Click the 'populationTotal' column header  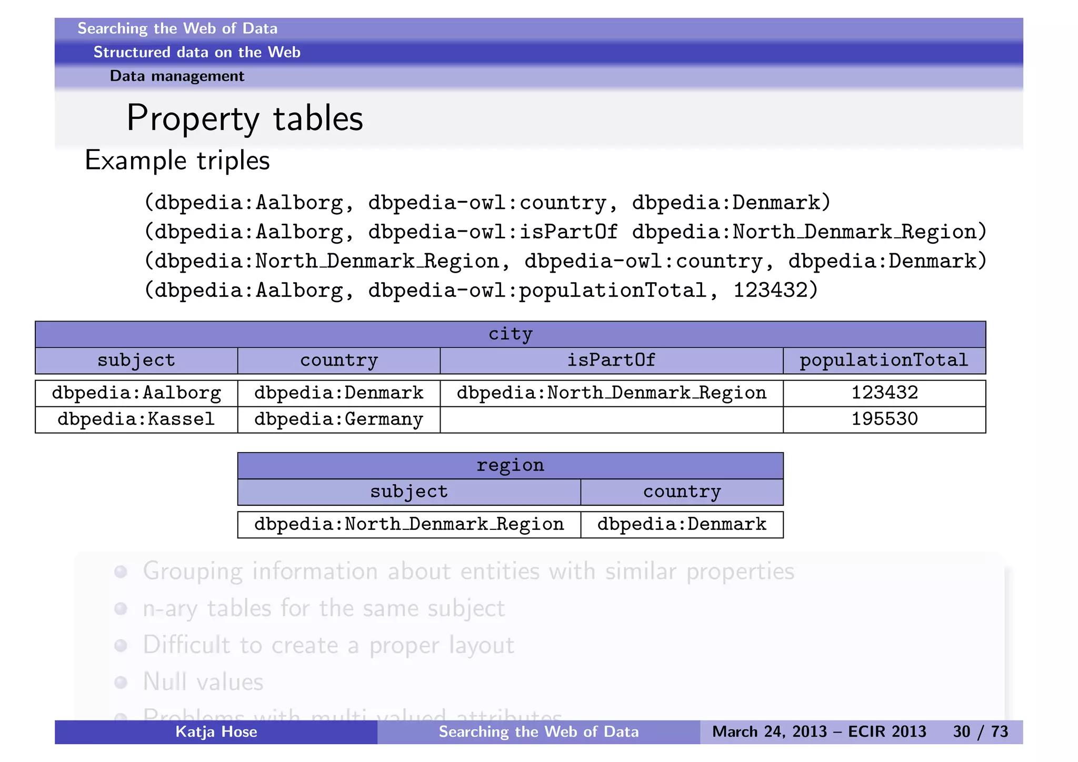tap(884, 360)
